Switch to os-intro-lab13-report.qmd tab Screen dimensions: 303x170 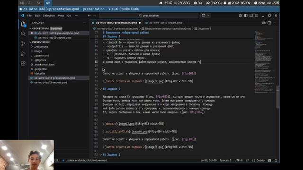166,23
